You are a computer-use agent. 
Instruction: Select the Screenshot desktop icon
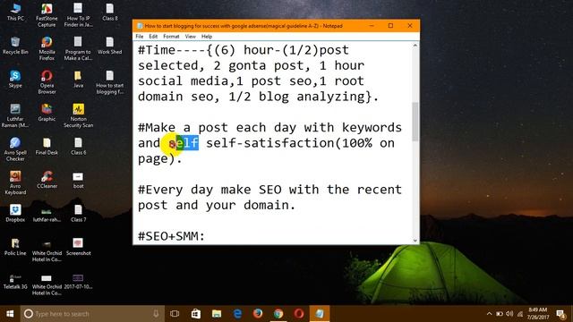click(78, 247)
